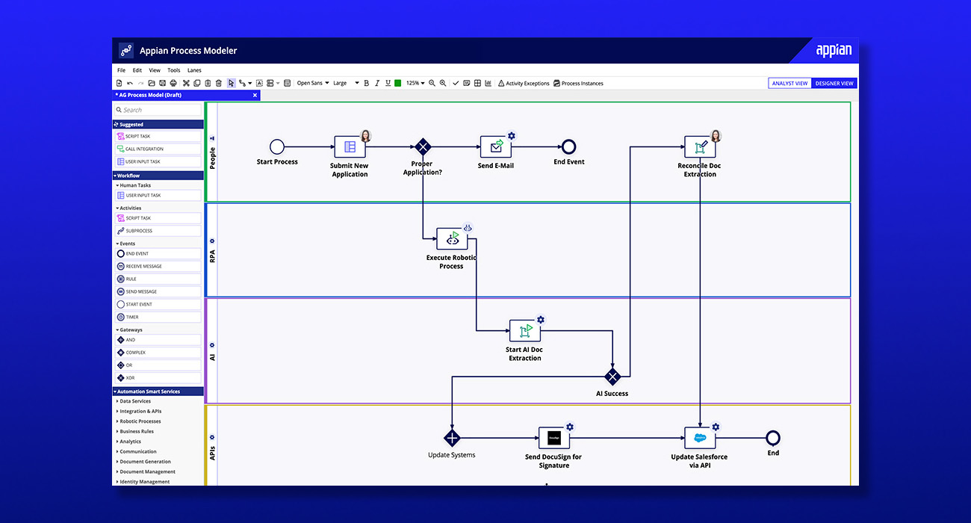Screen dimensions: 971x523
Task: Click the Update Salesforce via API node
Action: pos(700,438)
